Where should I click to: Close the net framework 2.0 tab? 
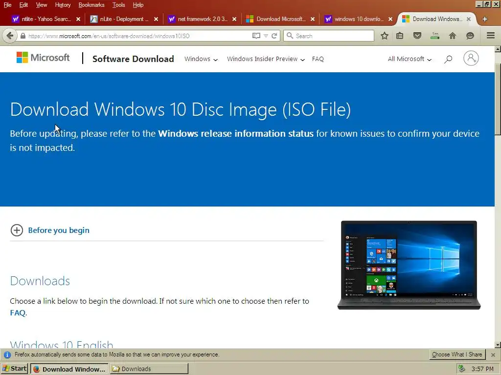(234, 19)
